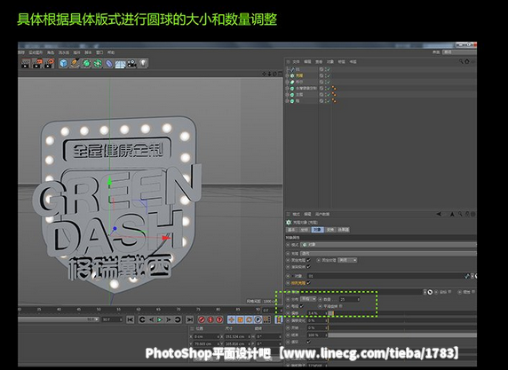Add a camera from the toolbar

[x=131, y=63]
